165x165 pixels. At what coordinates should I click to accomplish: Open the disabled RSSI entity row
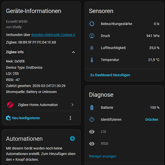coord(124,144)
